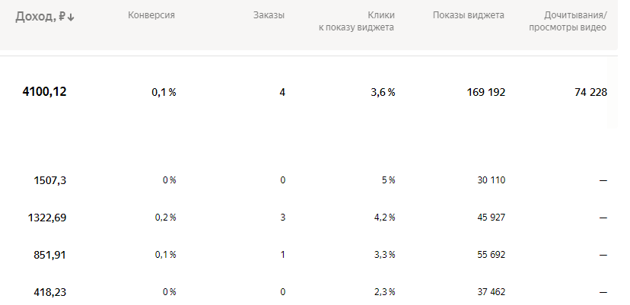Click the sort arrow next to Доход

click(71, 17)
